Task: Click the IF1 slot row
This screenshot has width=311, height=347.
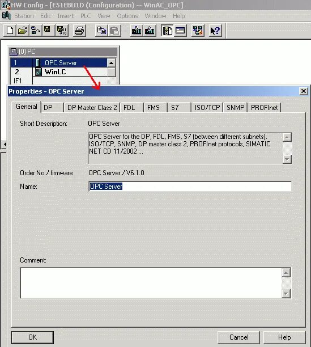Action: [x=58, y=81]
